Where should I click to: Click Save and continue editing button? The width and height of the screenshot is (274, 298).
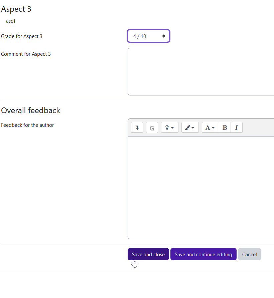point(203,254)
